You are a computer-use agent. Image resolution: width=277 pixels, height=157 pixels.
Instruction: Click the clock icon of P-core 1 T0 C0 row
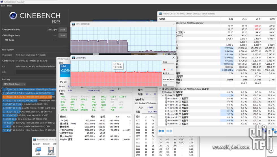(x=166, y=102)
